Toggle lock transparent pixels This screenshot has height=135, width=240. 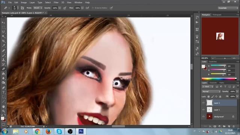[208, 97]
